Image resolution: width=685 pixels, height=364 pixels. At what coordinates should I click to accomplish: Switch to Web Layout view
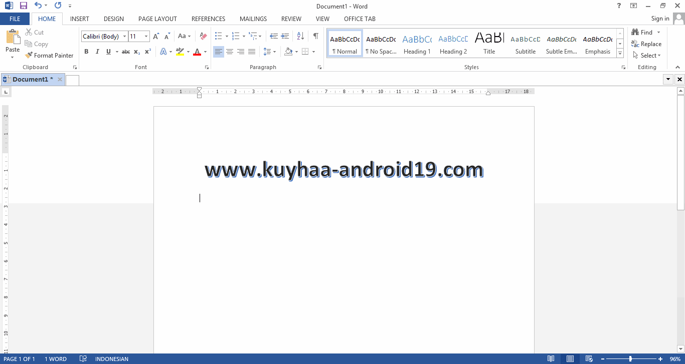click(x=589, y=359)
